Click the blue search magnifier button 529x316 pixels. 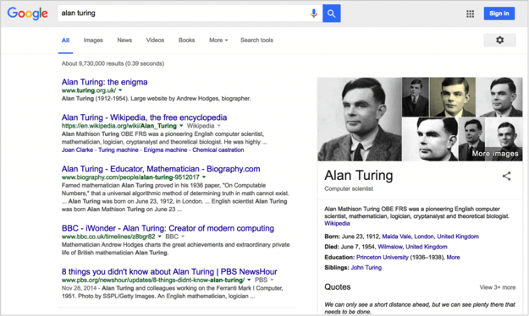point(331,14)
